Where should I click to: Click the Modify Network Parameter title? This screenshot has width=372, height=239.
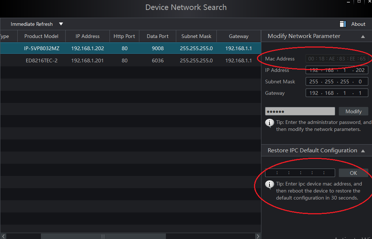[x=304, y=36]
